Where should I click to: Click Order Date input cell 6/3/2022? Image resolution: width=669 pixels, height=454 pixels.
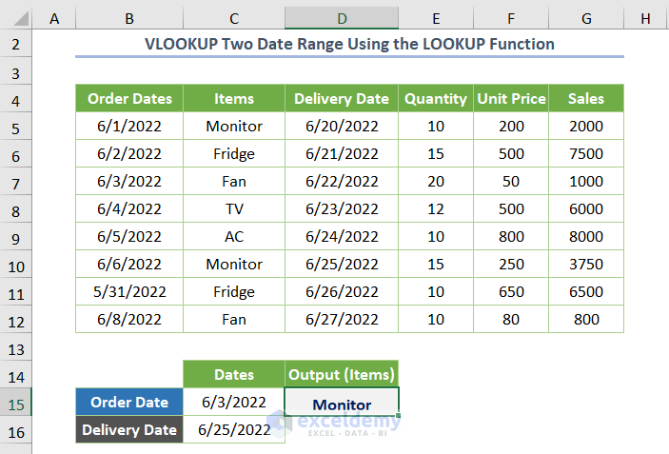tap(234, 402)
